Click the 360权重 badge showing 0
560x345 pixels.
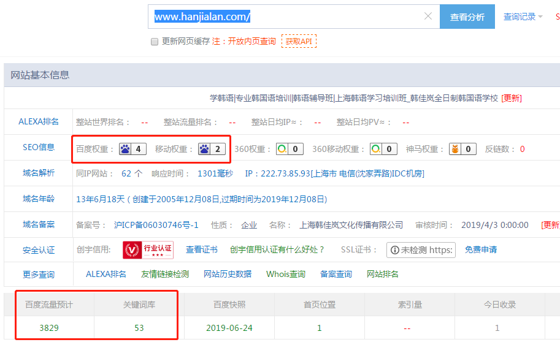(290, 149)
